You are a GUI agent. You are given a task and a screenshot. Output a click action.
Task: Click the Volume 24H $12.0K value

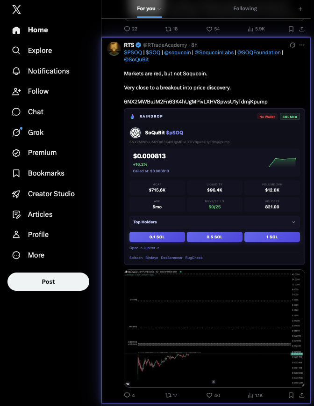[272, 190]
